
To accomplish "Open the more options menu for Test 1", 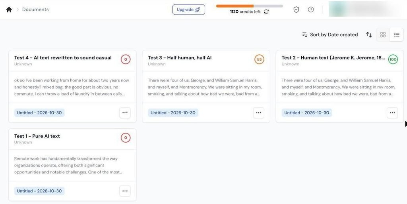I will (125, 191).
